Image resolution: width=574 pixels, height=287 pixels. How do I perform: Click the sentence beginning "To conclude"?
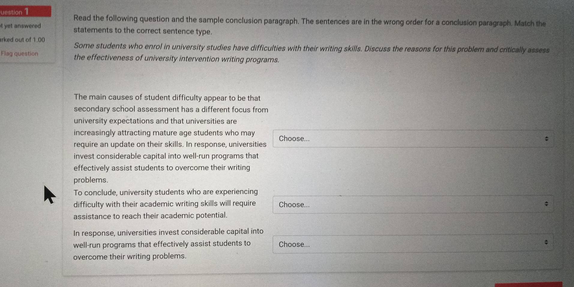pyautogui.click(x=166, y=204)
